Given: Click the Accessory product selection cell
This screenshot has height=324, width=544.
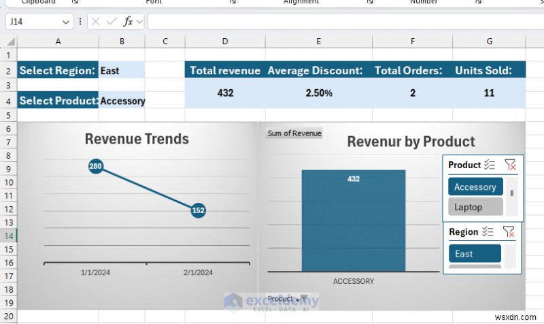Looking at the screenshot, I should pyautogui.click(x=122, y=101).
